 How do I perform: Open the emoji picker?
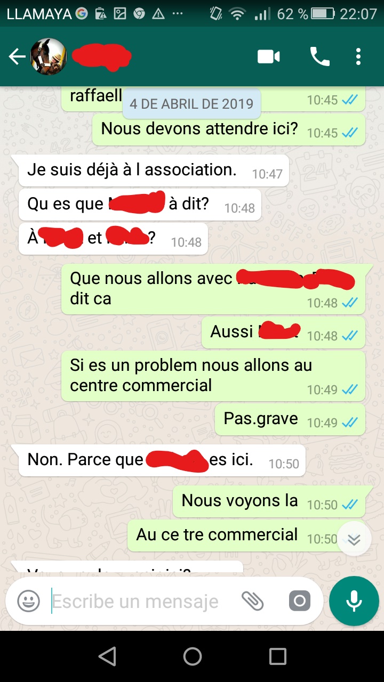[29, 602]
